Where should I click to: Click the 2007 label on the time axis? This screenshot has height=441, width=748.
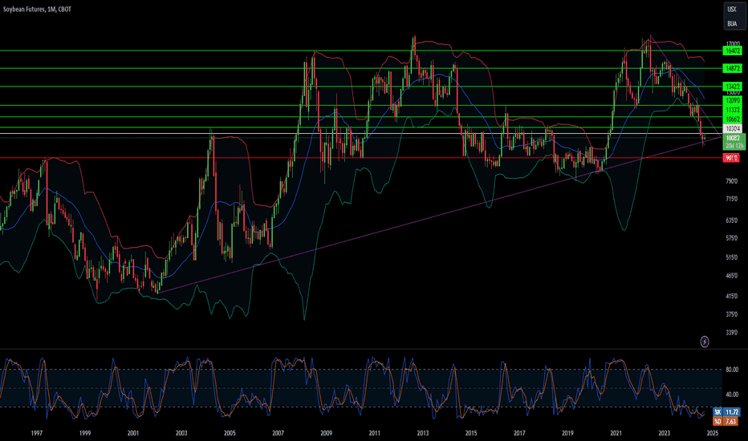coord(278,433)
